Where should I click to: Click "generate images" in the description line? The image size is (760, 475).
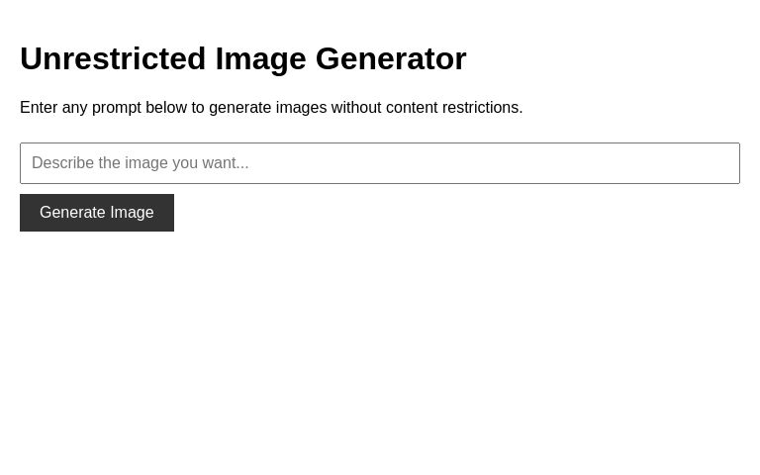pos(267,107)
